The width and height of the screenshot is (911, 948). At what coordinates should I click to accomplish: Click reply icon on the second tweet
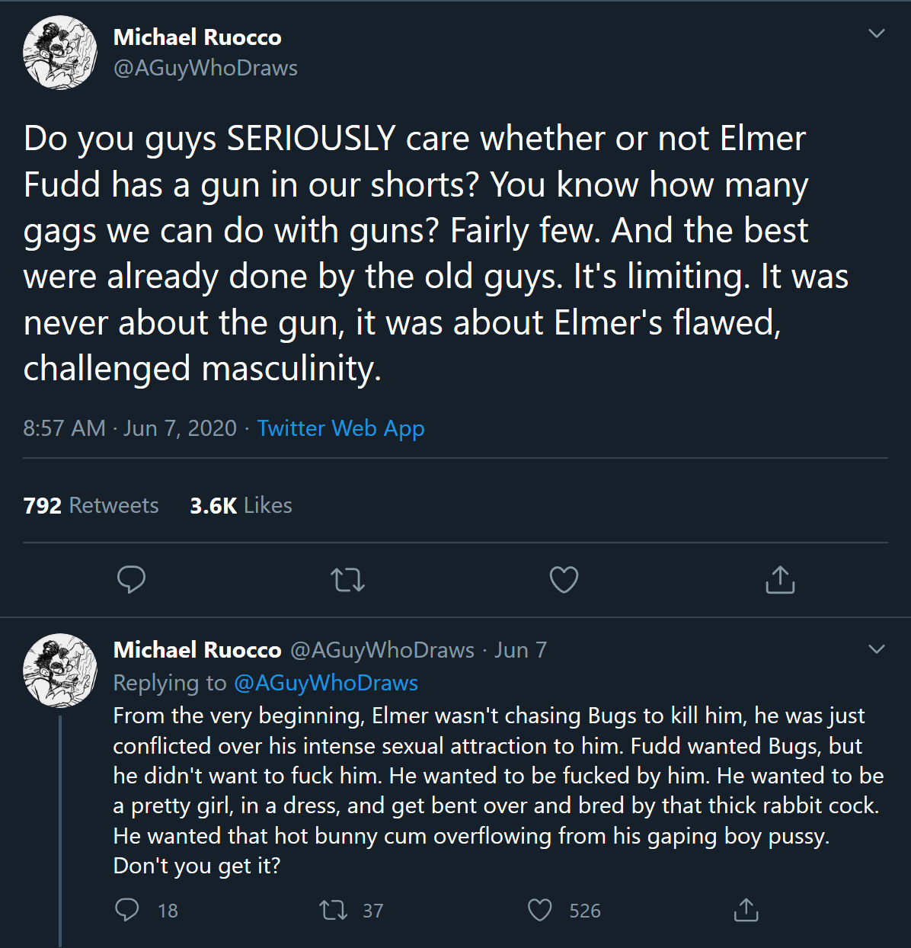coord(127,910)
